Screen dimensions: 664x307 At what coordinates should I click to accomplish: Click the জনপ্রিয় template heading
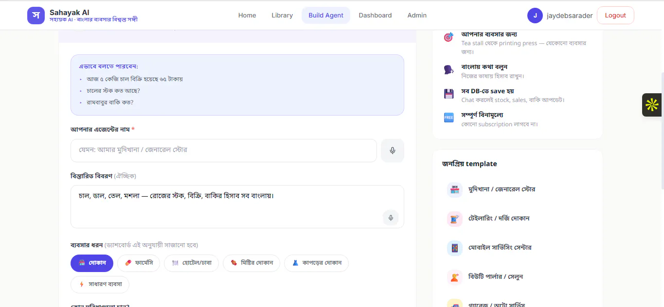[469, 164]
